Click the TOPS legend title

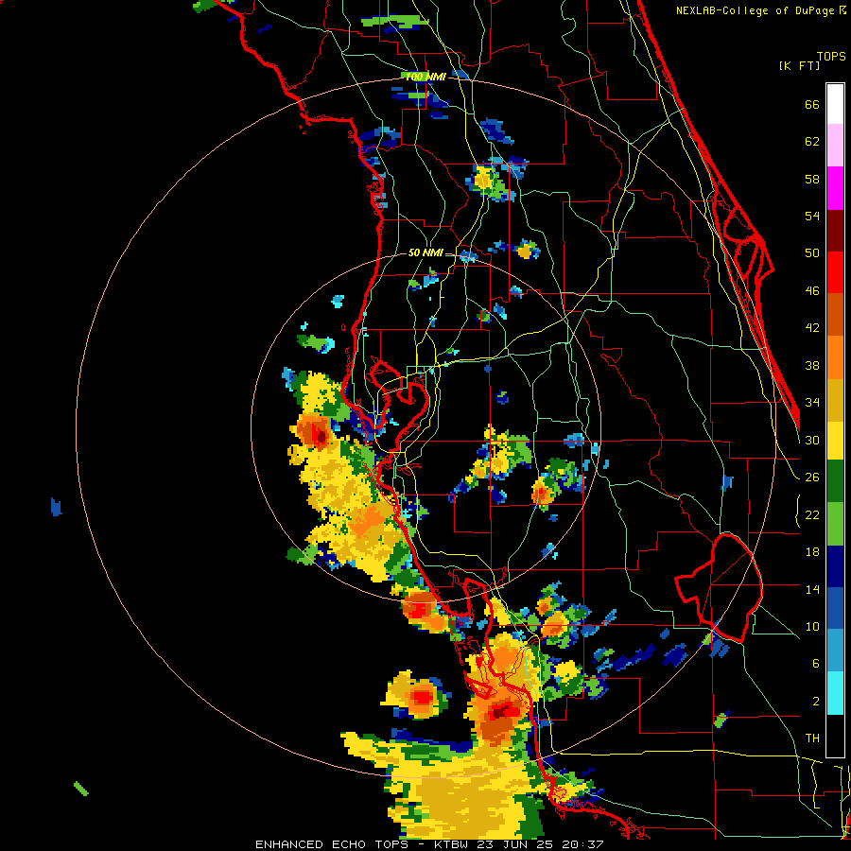[x=831, y=57]
